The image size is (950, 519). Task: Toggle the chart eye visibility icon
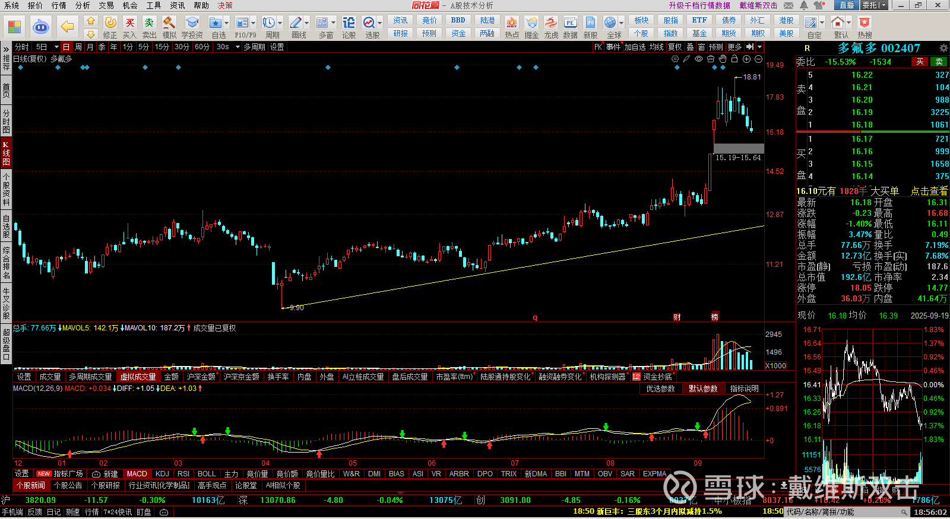(699, 59)
